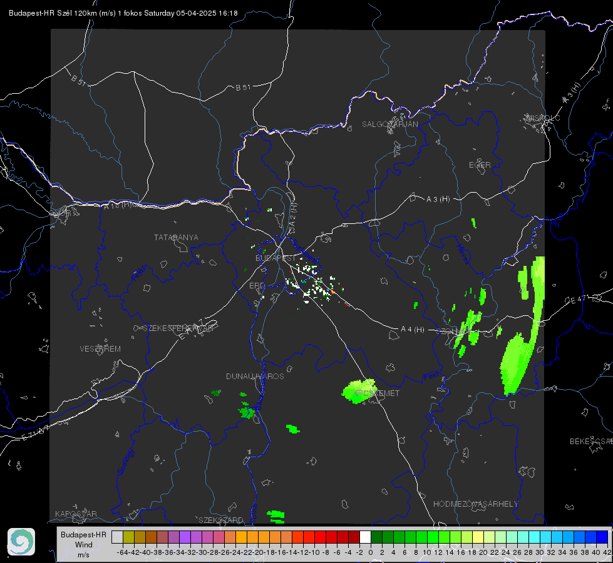Screen dimensions: 613x563
Task: Select the SALGOTARJAN city label
Action: pyautogui.click(x=389, y=124)
